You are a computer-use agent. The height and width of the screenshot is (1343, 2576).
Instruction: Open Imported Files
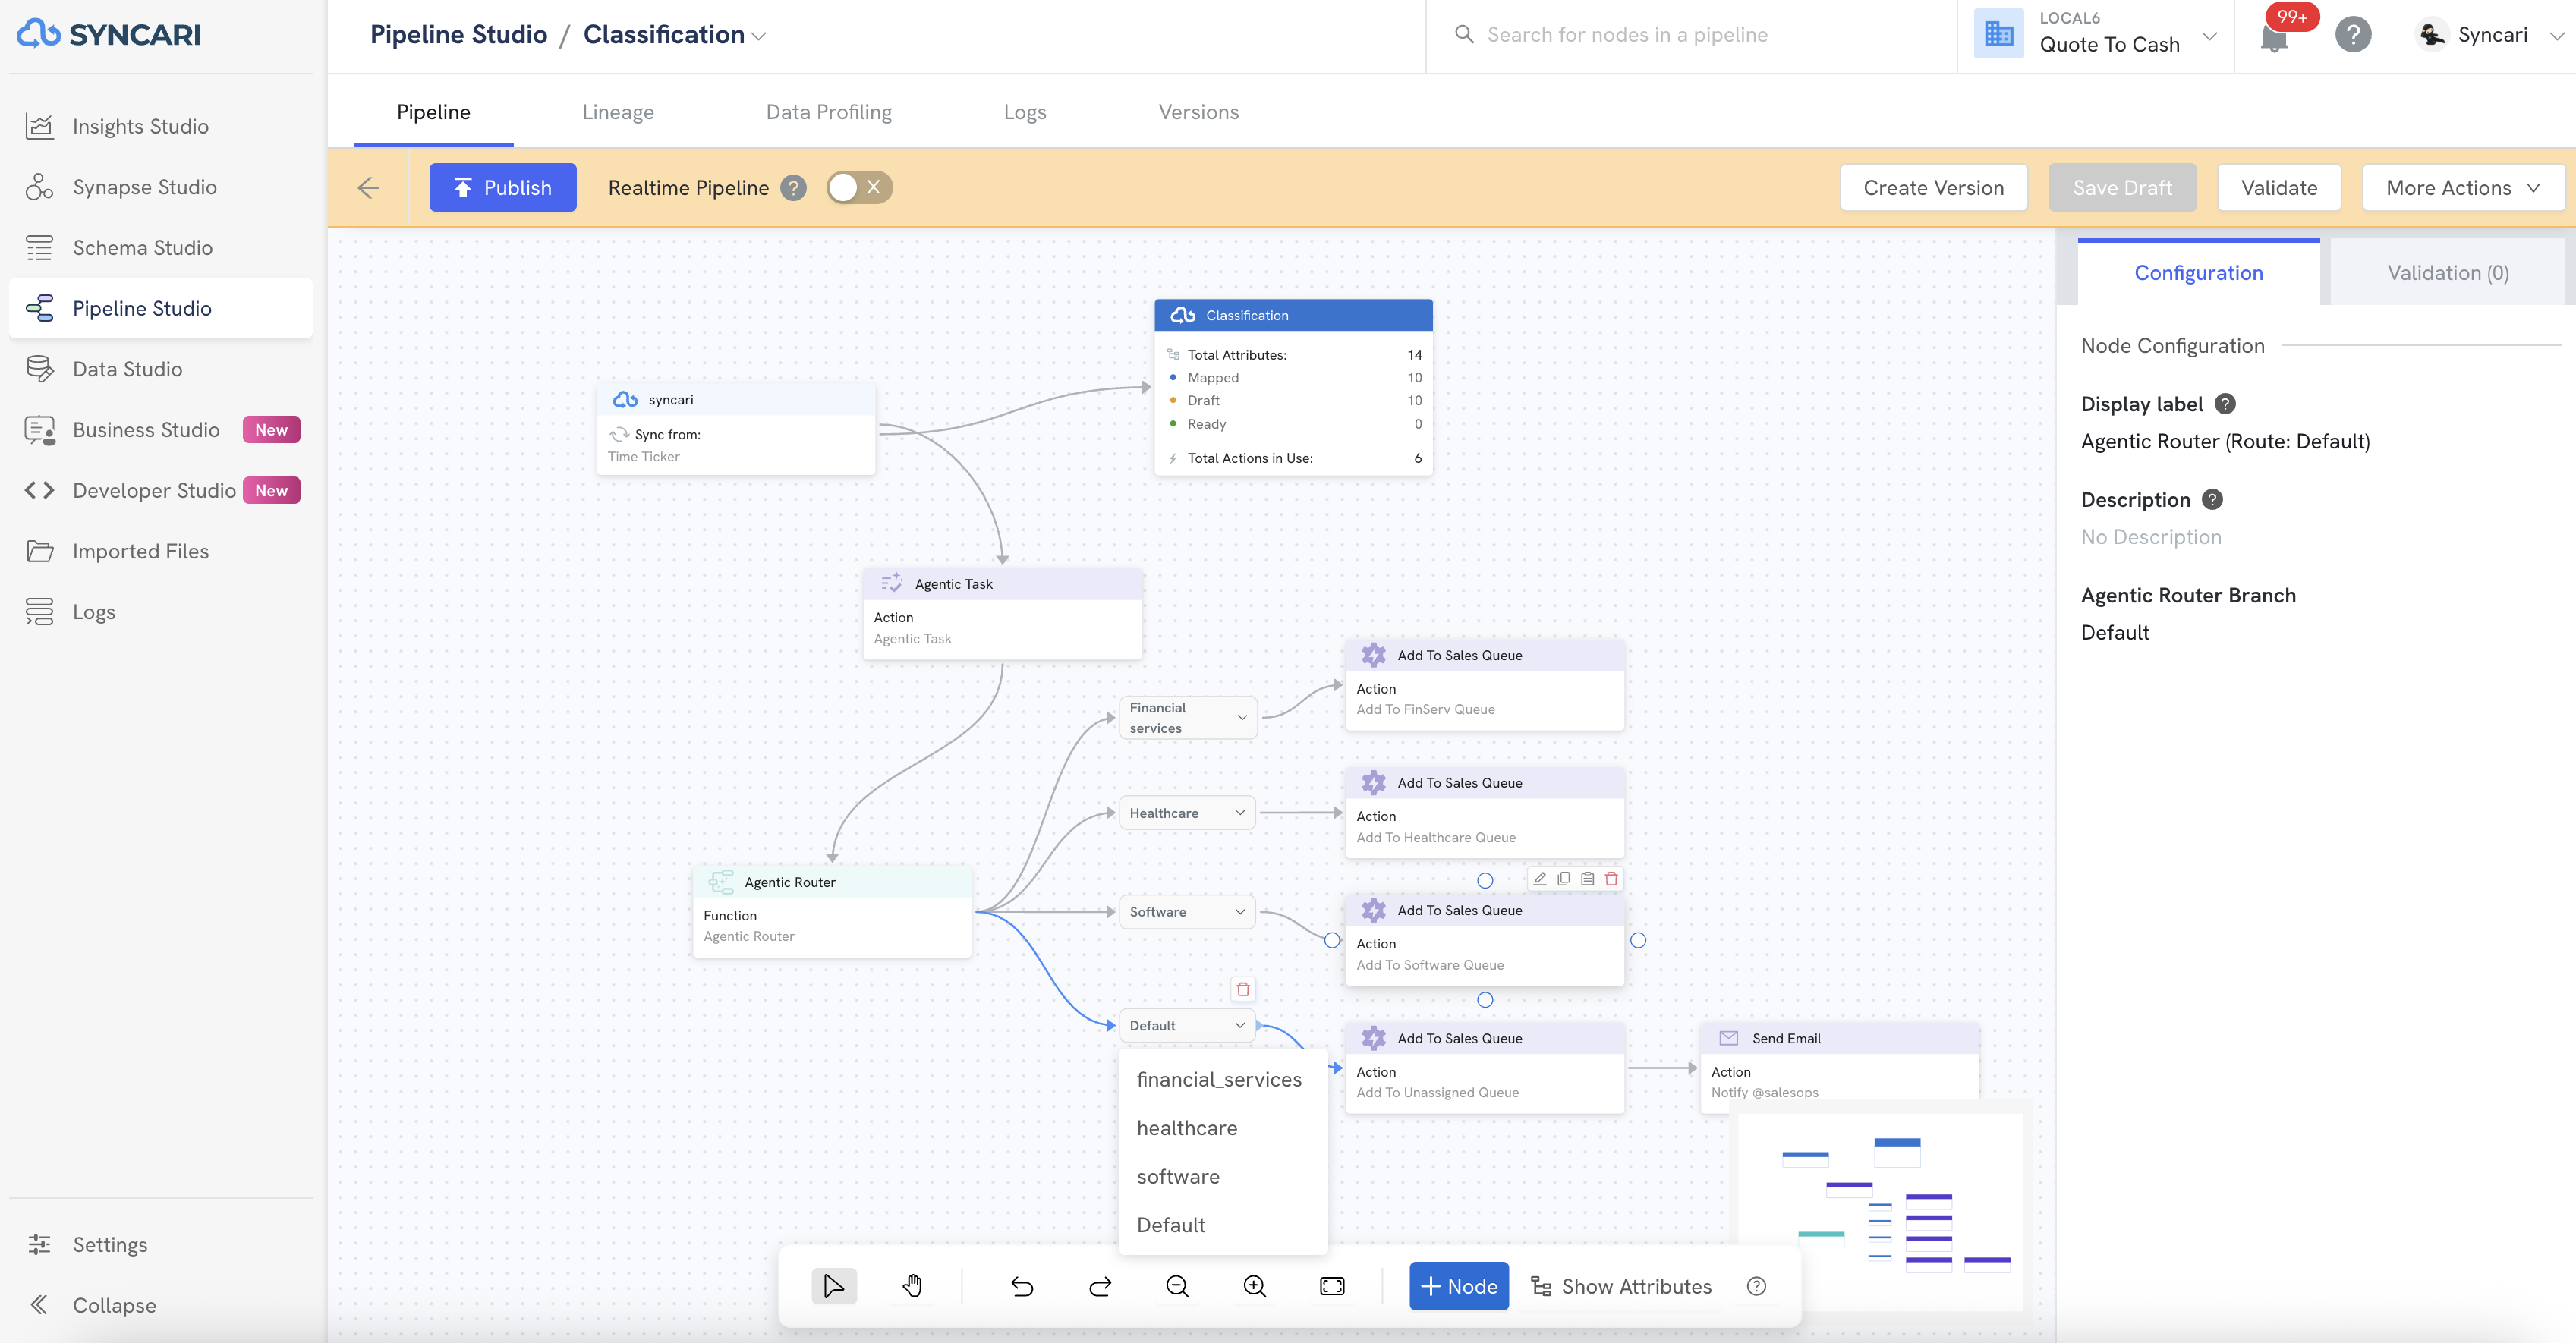[x=160, y=551]
